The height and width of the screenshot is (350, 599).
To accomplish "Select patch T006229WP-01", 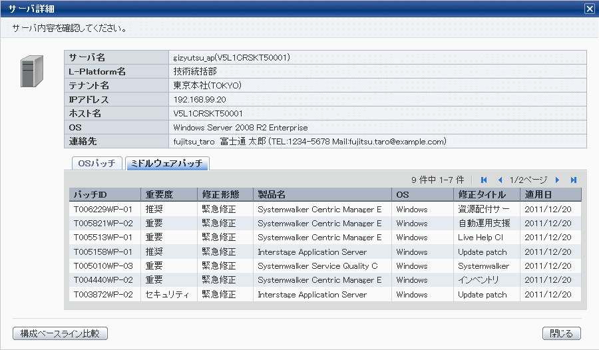I will coord(102,210).
